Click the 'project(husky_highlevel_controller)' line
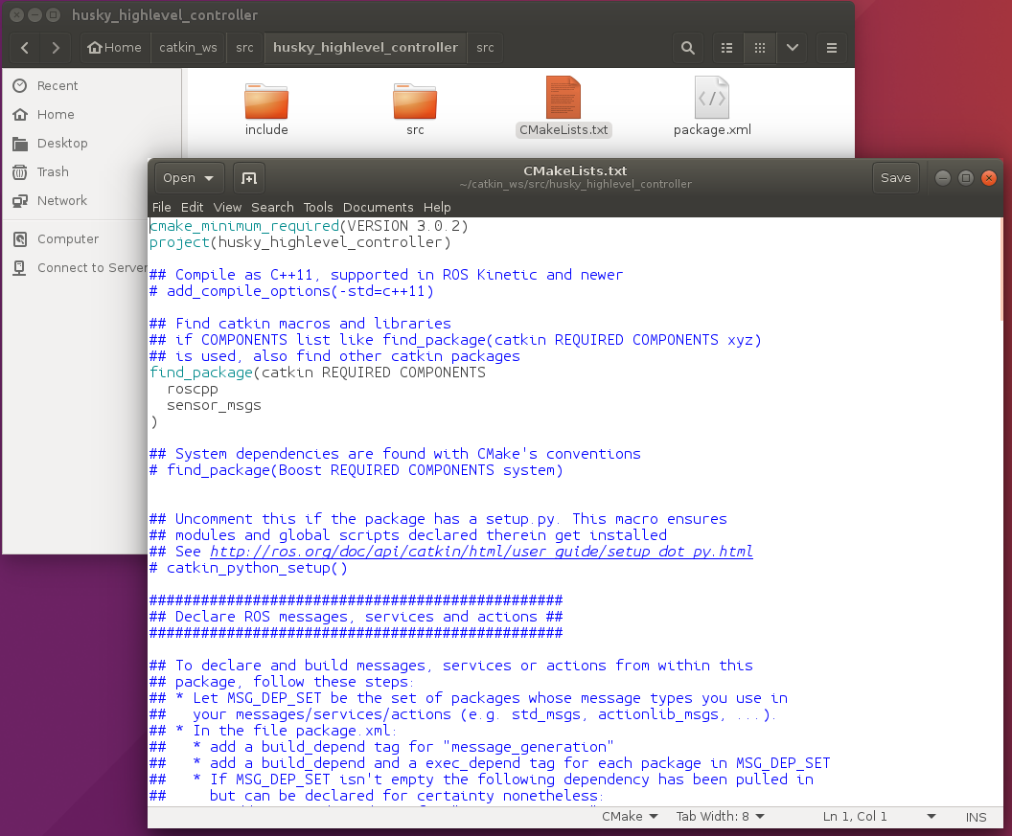This screenshot has height=836, width=1012. 300,242
